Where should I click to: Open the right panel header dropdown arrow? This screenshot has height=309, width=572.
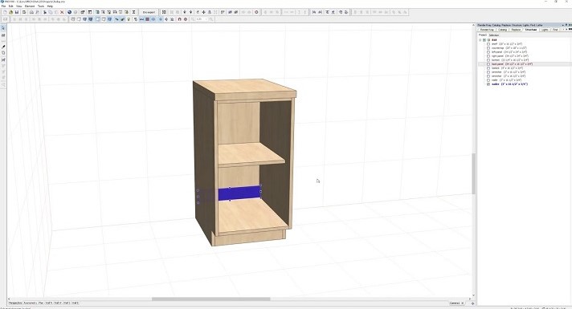[x=563, y=25]
